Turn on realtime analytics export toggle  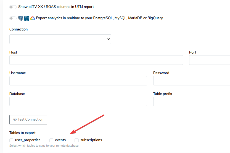[x=13, y=18]
